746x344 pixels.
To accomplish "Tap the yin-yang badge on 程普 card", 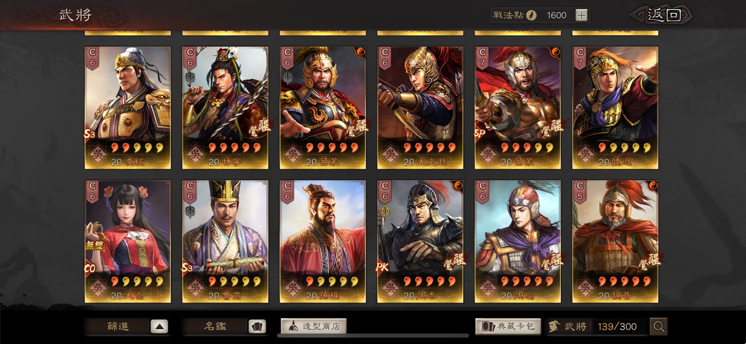I will 653,185.
